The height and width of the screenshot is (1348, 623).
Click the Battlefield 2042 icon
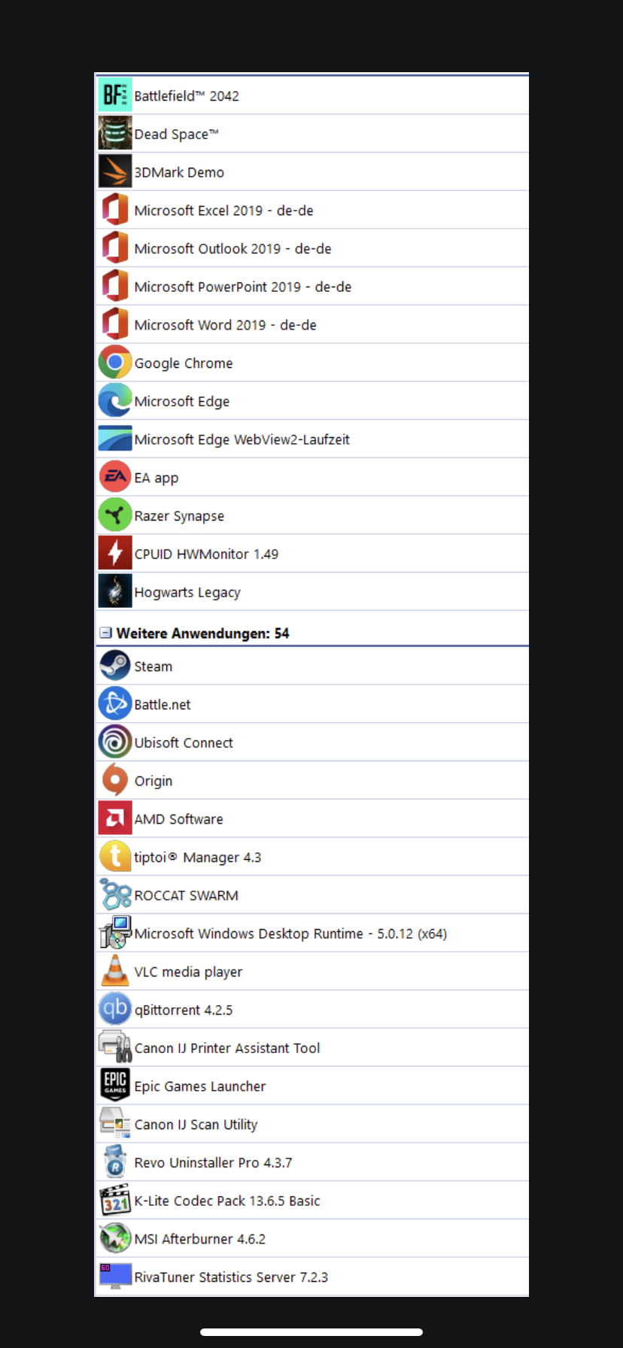[x=115, y=96]
